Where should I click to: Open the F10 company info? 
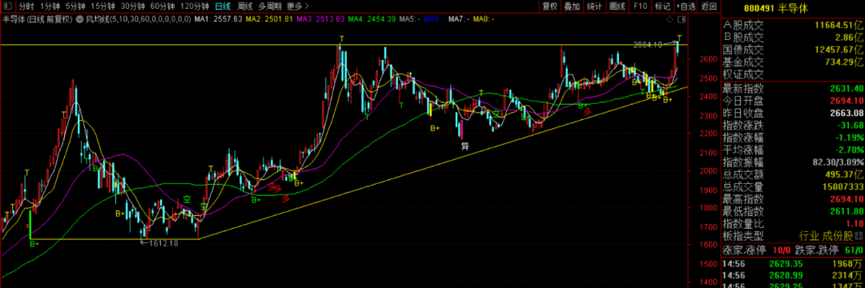640,6
